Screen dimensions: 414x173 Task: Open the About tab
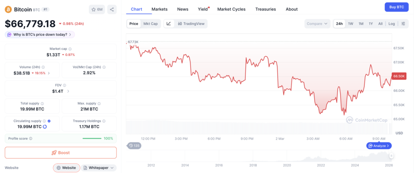click(x=292, y=9)
